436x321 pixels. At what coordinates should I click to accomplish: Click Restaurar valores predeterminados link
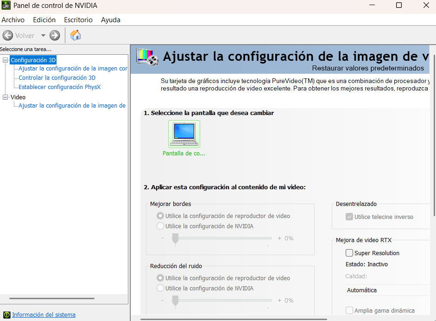tap(368, 68)
